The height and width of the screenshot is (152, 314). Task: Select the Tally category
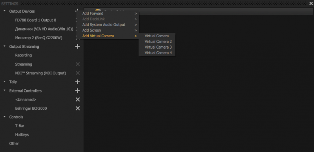click(x=13, y=82)
